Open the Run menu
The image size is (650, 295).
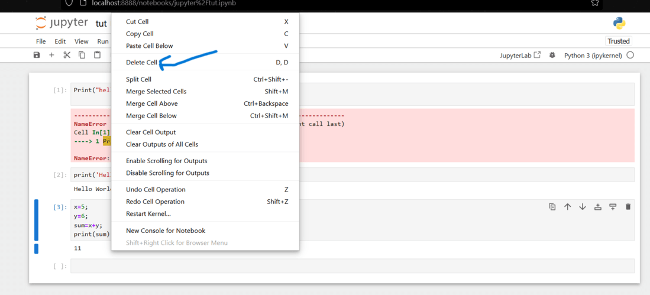pyautogui.click(x=103, y=41)
